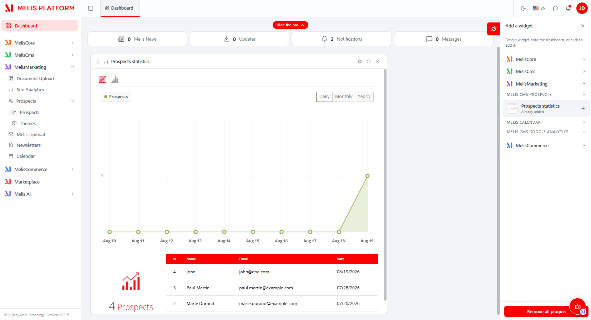Open the EN language flag selector

(x=539, y=8)
